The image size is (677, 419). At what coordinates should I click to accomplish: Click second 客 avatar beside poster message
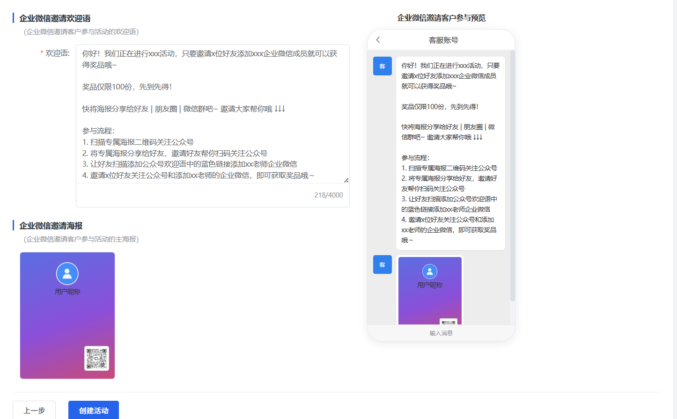[383, 265]
